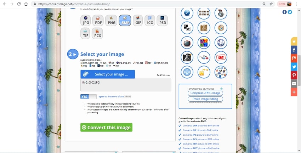This screenshot has width=301, height=153.
Task: Open the old TV effect icon
Action: tap(187, 42)
